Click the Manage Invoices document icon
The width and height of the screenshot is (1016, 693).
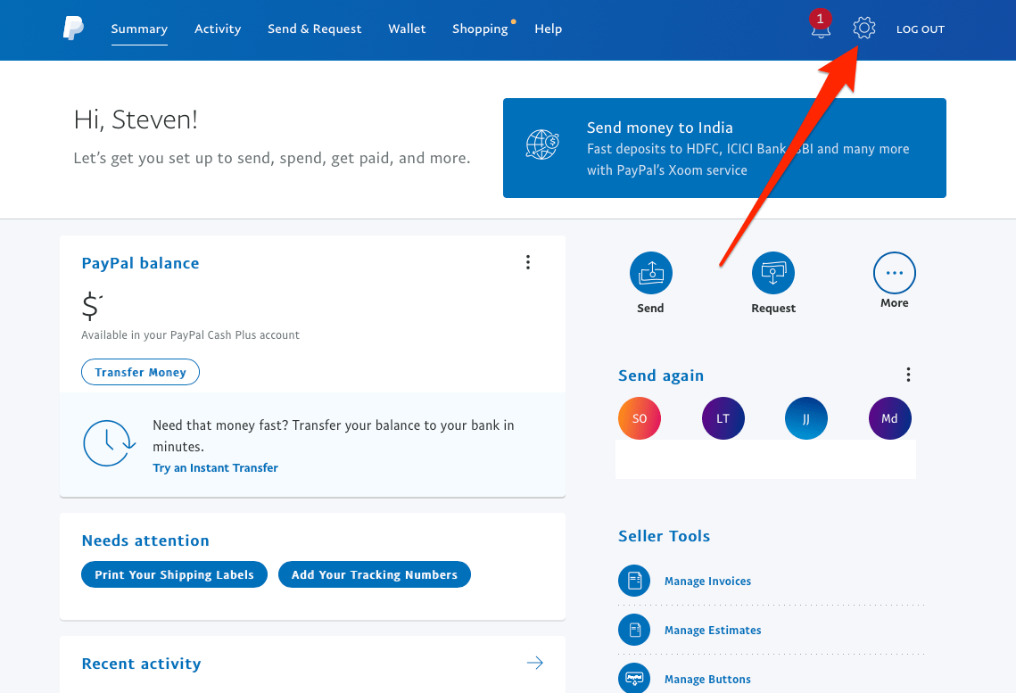(634, 581)
